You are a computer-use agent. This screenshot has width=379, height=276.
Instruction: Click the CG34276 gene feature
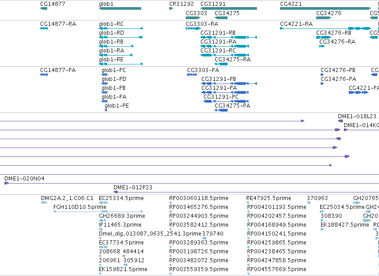pos(324,18)
